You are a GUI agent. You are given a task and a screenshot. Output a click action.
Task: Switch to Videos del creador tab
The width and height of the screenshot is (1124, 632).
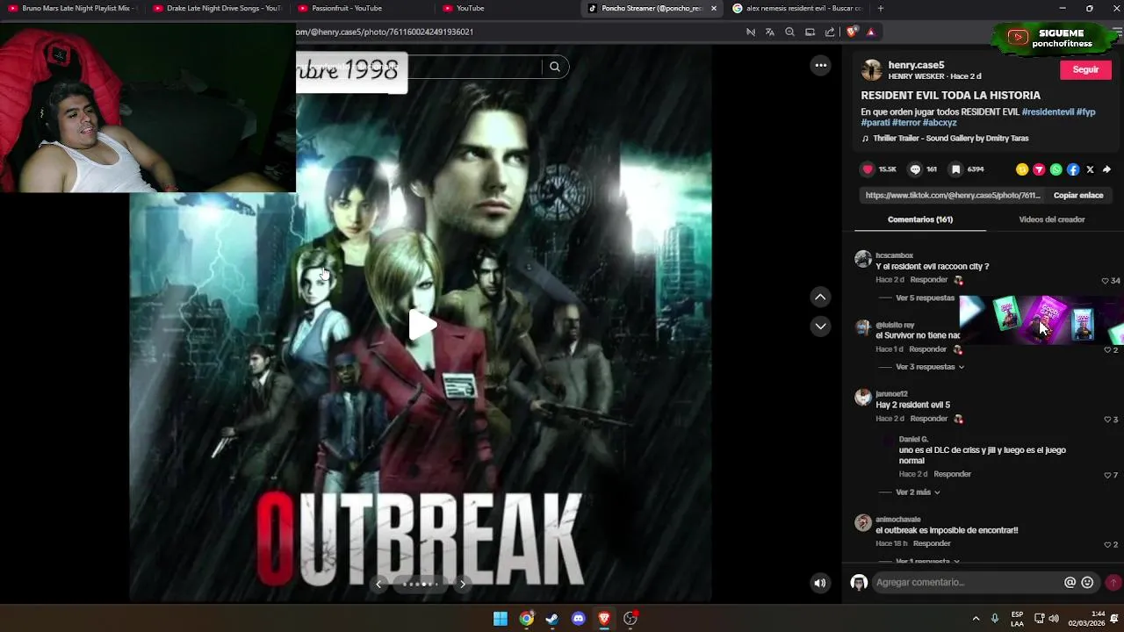point(1051,219)
